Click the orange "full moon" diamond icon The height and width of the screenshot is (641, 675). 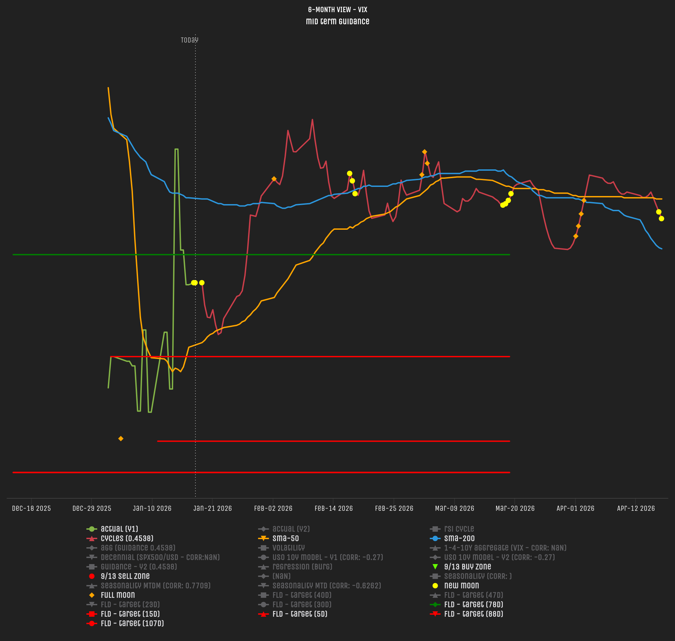point(92,594)
